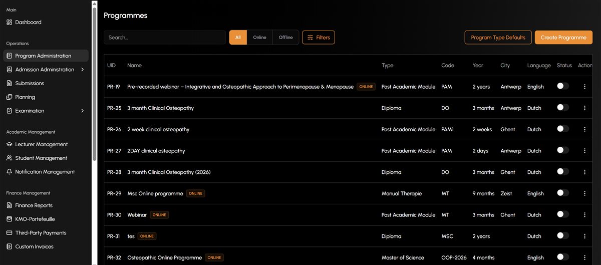
Task: Open actions menu for PR-29 row
Action: pyautogui.click(x=584, y=193)
